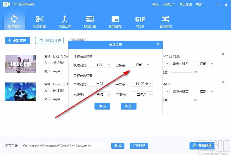Open the 视频编码 FLV codec dropdown
Screen dimensions: 231x155
coord(100,65)
